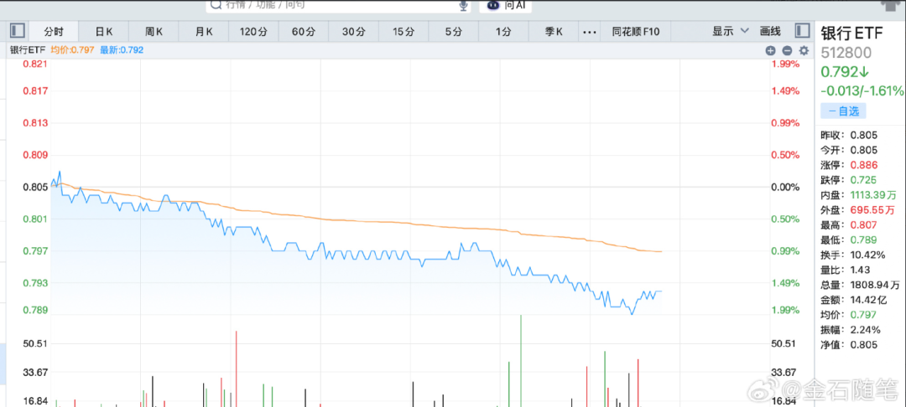Image resolution: width=906 pixels, height=407 pixels.
Task: Open 同花顺F10 company info
Action: 636,32
